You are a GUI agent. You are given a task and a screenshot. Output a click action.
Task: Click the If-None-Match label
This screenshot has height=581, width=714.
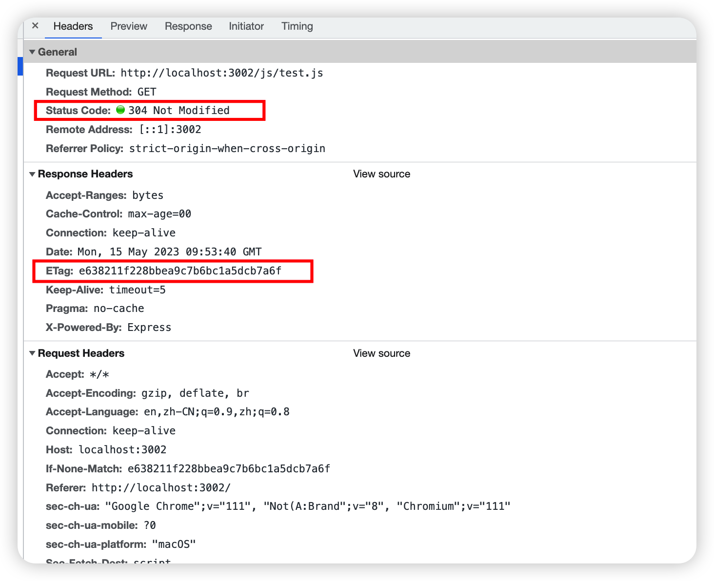(x=84, y=469)
